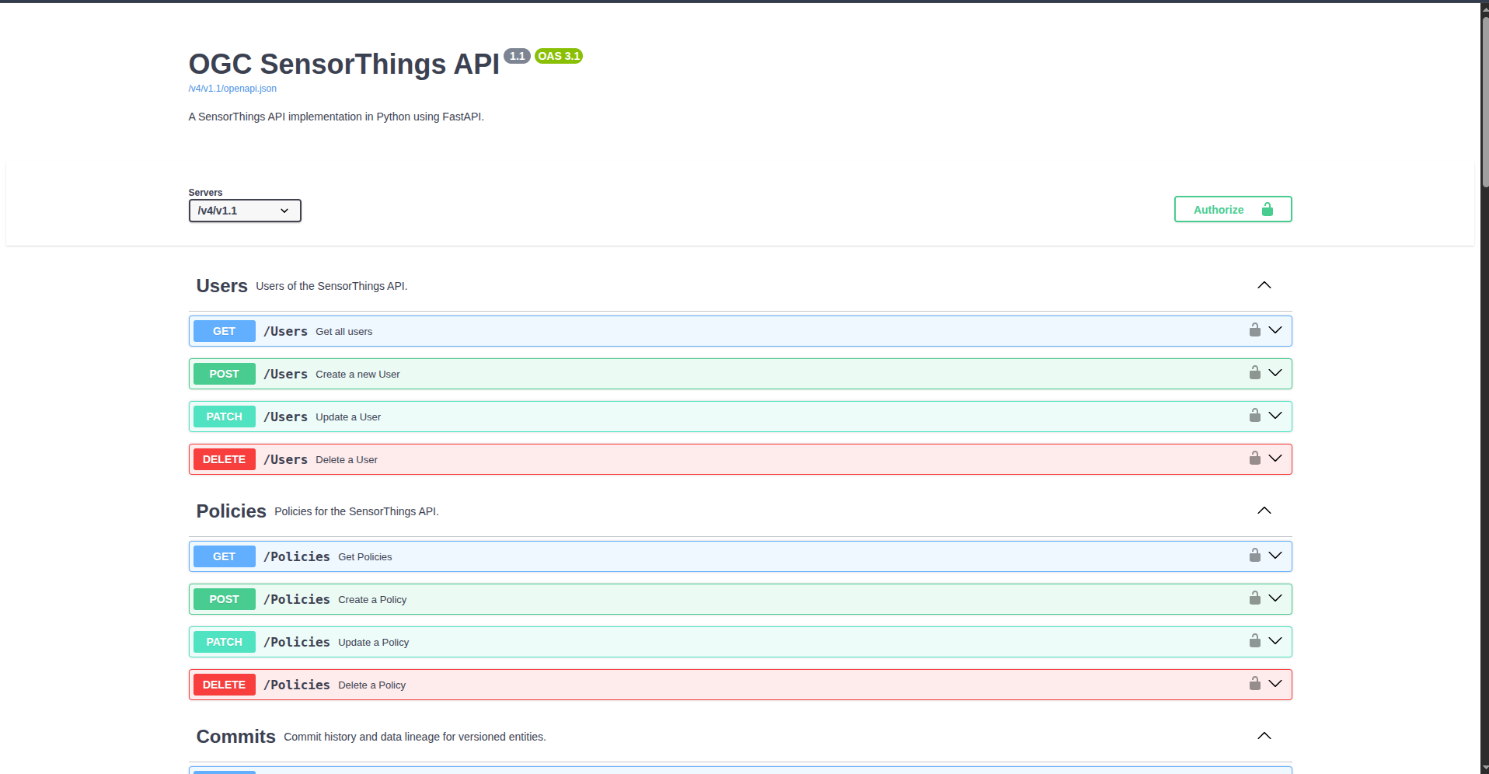1489x774 pixels.
Task: Click the 'Commit history and data lineage' description
Action: tap(415, 737)
